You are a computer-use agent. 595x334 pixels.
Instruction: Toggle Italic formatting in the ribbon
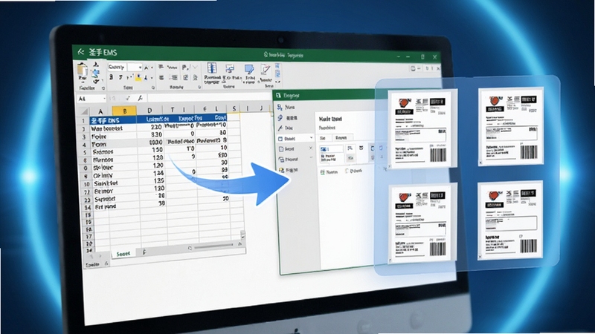point(120,77)
